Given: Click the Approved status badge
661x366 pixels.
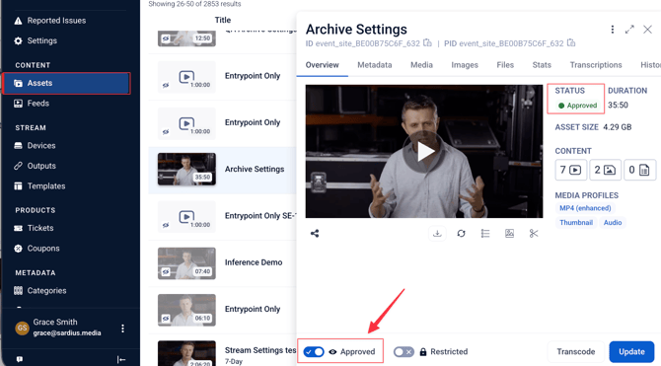Looking at the screenshot, I should tap(577, 106).
